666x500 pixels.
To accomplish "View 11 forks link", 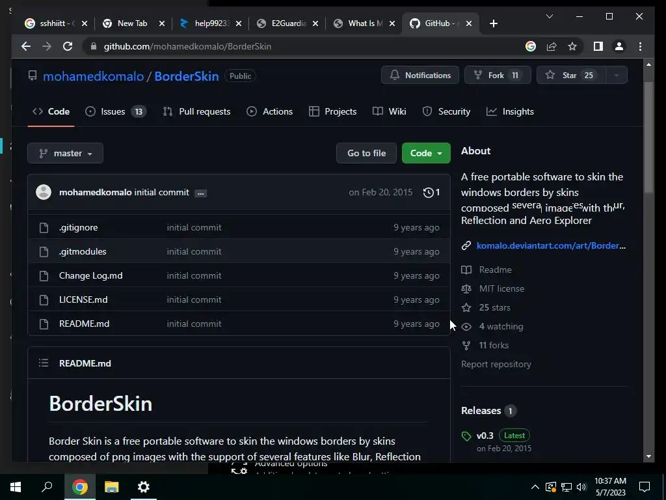I will [494, 345].
